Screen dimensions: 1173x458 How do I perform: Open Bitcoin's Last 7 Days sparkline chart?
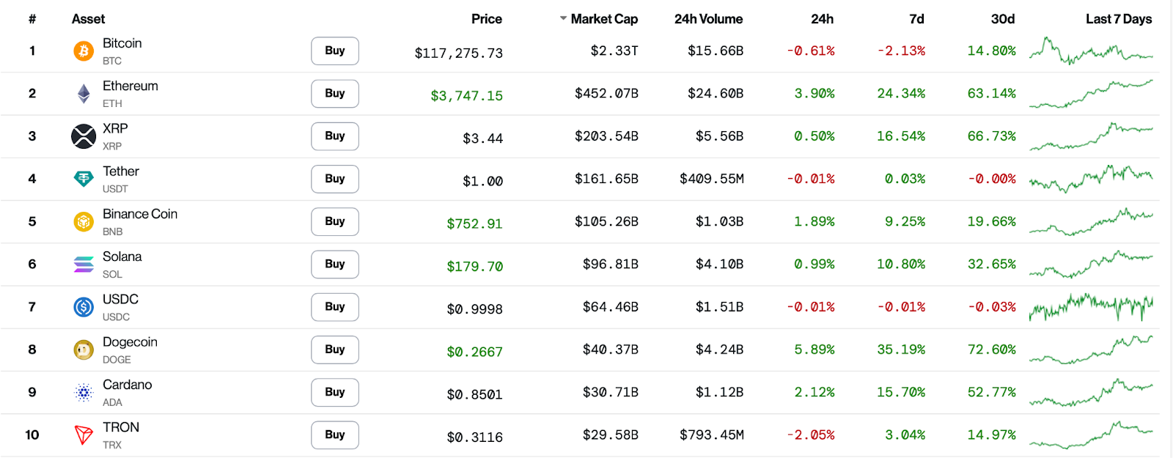tap(1091, 51)
